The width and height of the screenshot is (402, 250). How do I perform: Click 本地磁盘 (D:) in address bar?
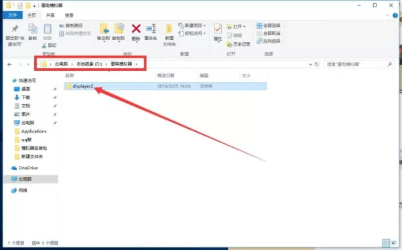pyautogui.click(x=89, y=64)
